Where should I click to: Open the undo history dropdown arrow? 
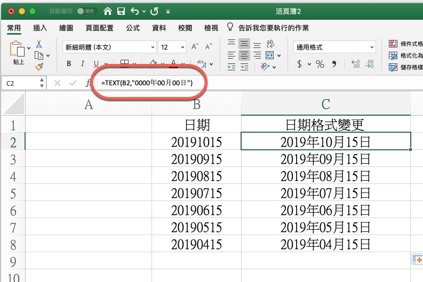coord(144,11)
